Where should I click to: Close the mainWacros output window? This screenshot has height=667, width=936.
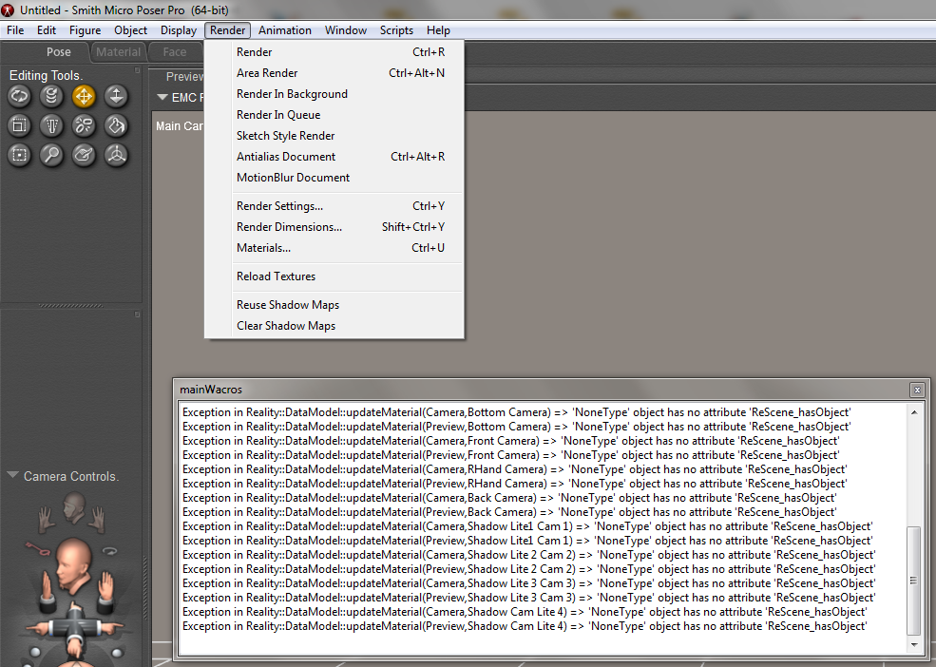918,390
